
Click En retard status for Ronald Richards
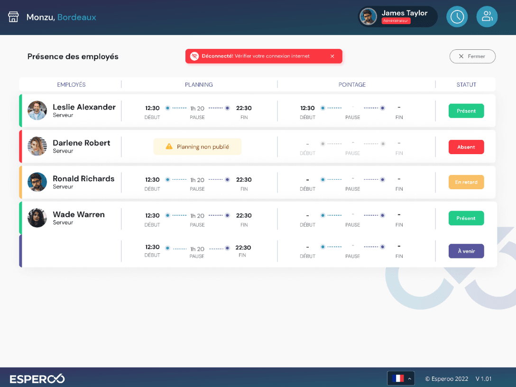466,182
